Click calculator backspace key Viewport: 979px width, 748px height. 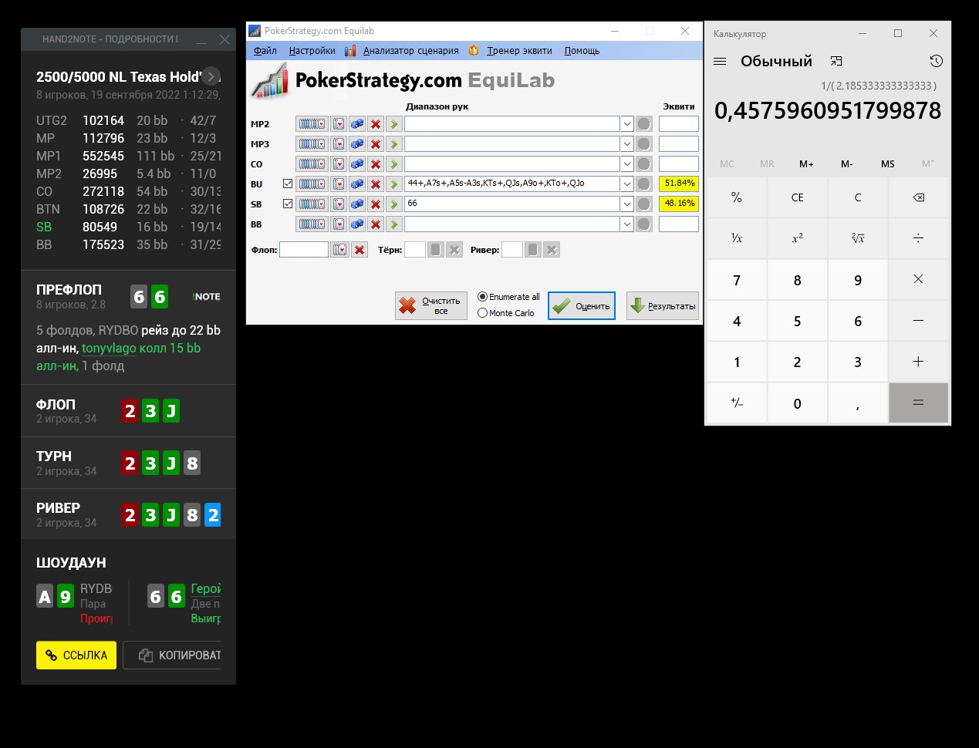click(918, 197)
